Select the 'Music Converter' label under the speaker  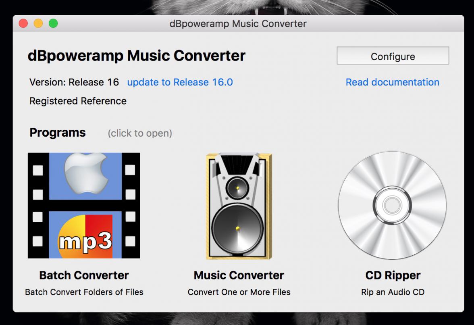[239, 275]
